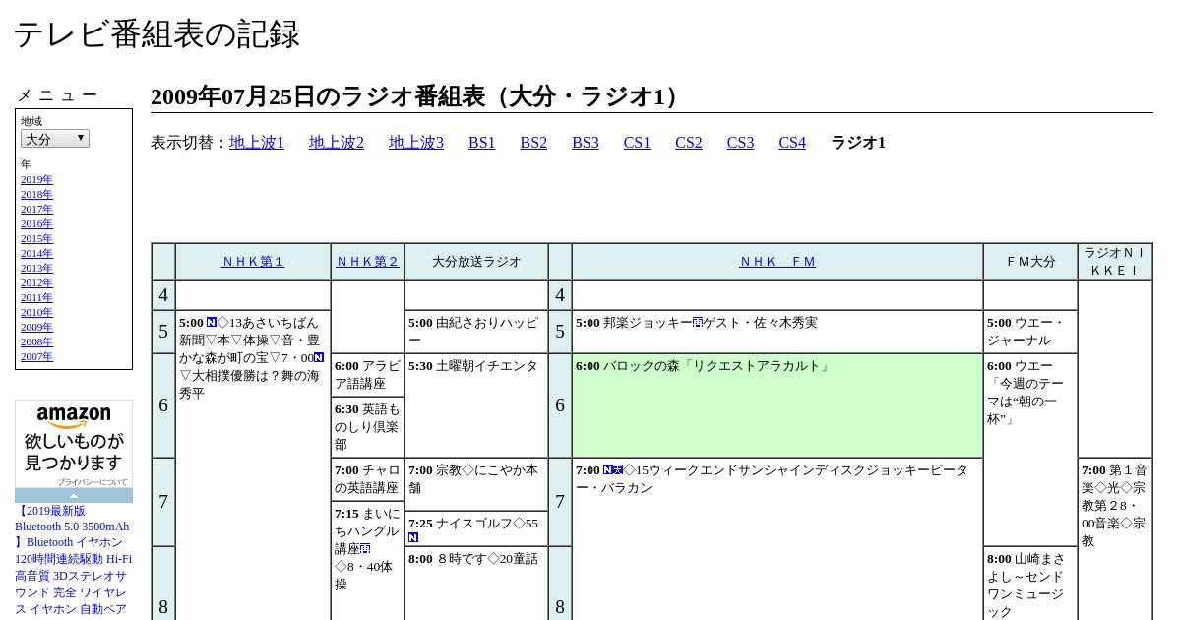The image size is (1181, 620).
Task: Click the プライバシーについて ad privacy text
Action: coord(93,482)
